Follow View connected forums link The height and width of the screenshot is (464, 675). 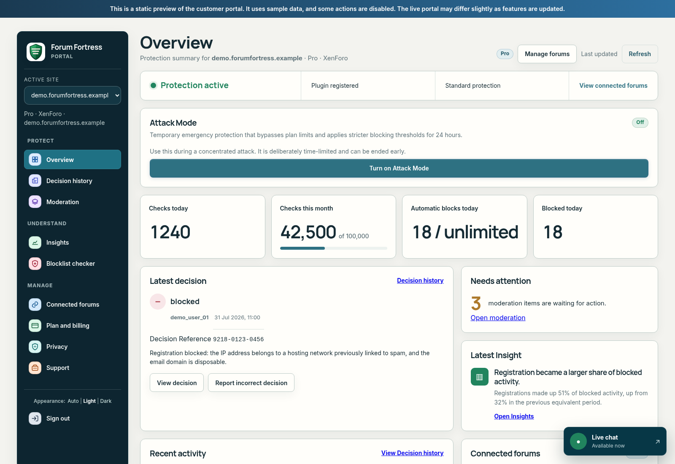tap(613, 86)
